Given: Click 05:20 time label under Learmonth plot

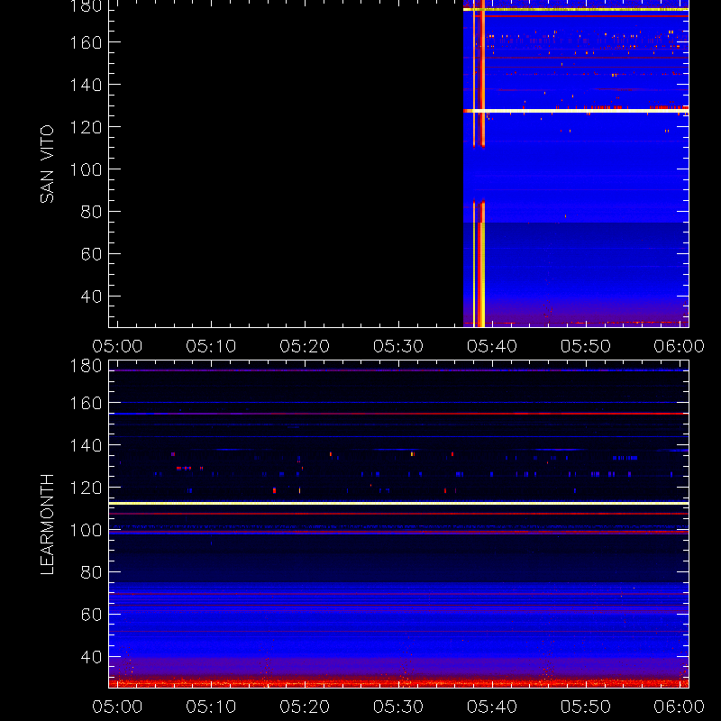Looking at the screenshot, I should (305, 707).
